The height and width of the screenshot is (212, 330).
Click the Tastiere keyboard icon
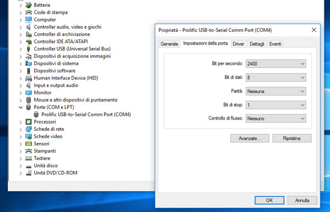[29, 158]
